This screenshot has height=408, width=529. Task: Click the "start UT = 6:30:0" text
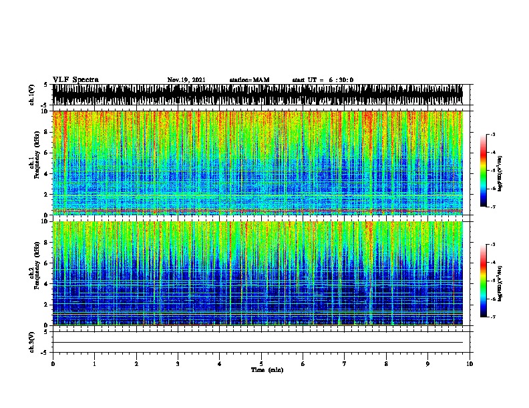click(323, 80)
